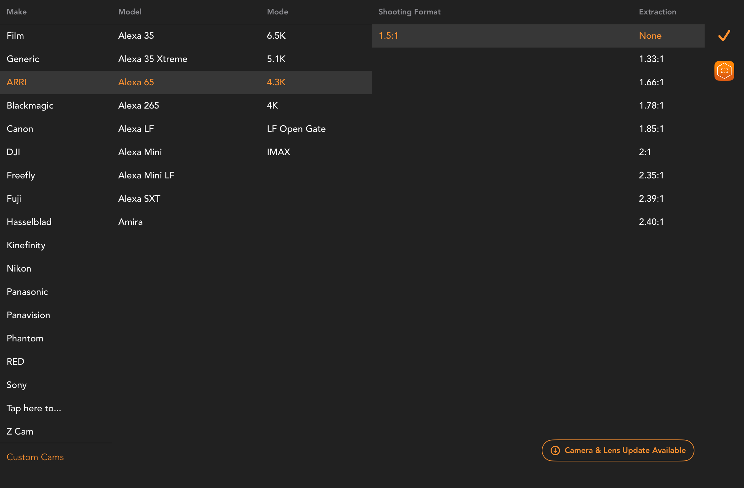Choose Alexa 35 model
The width and height of the screenshot is (744, 488).
coord(186,36)
